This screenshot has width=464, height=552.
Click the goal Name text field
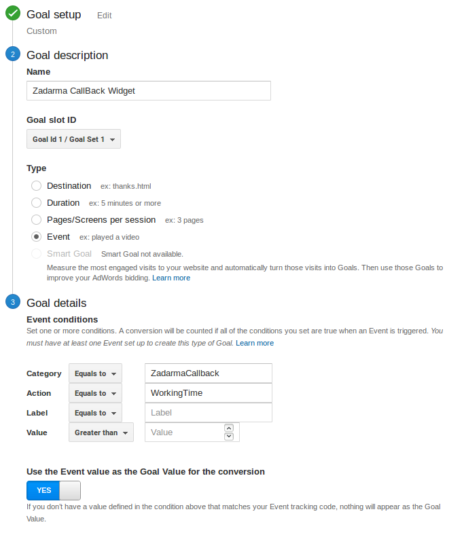pos(148,91)
